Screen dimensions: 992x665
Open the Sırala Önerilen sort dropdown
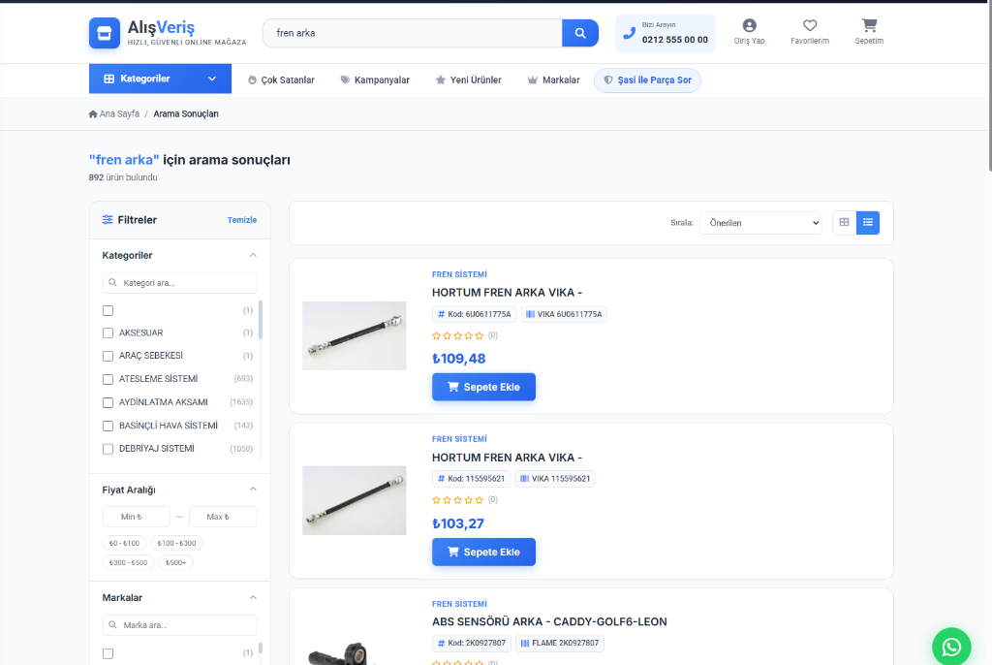[x=760, y=223]
